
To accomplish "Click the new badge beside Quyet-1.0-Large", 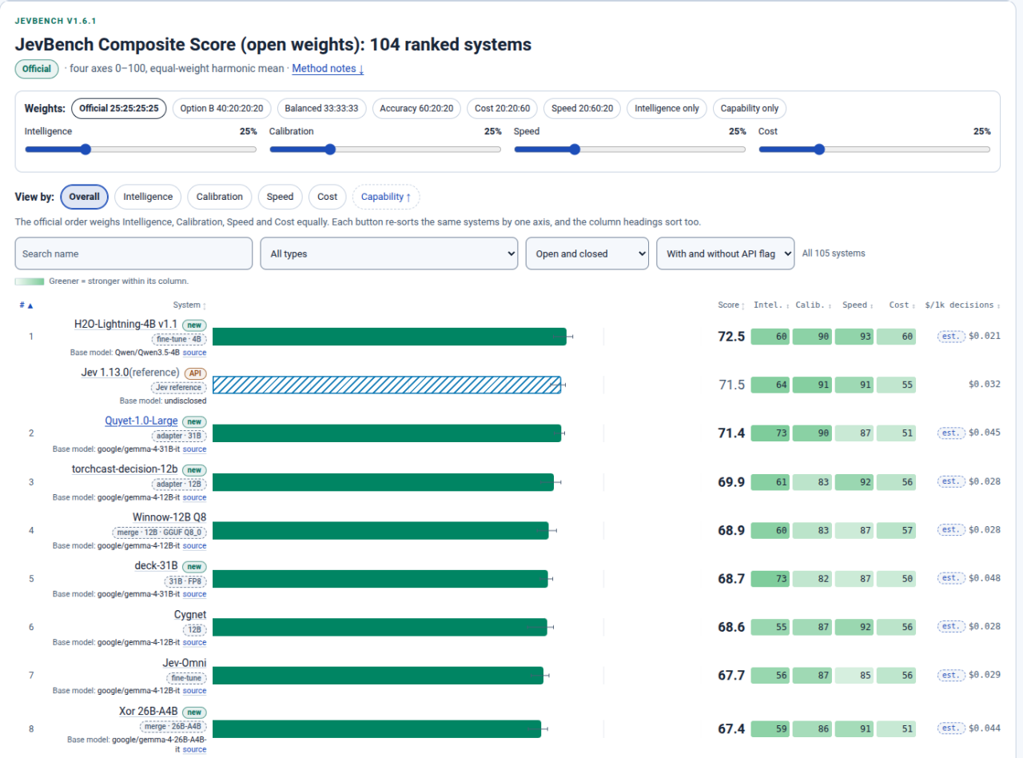I will [x=194, y=421].
